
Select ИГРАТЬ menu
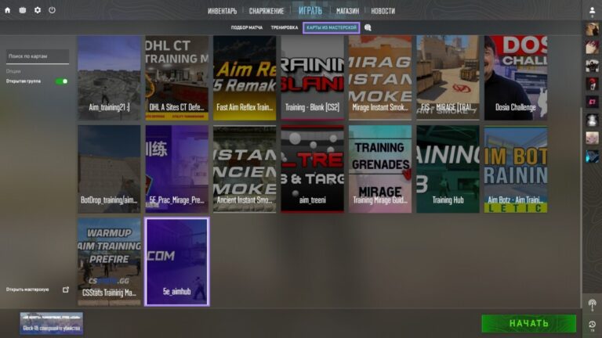click(x=310, y=10)
